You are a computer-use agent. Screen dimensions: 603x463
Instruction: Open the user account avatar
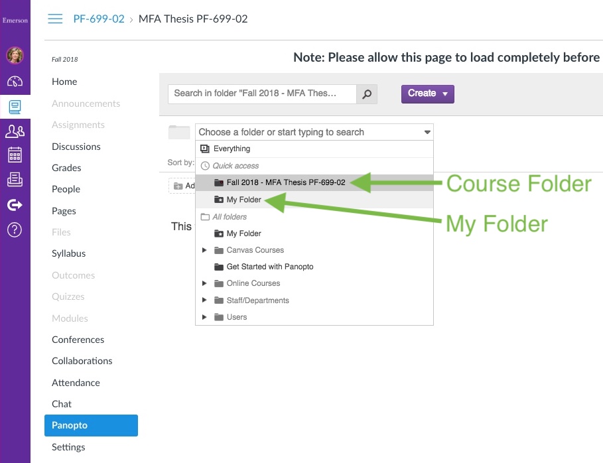(15, 55)
